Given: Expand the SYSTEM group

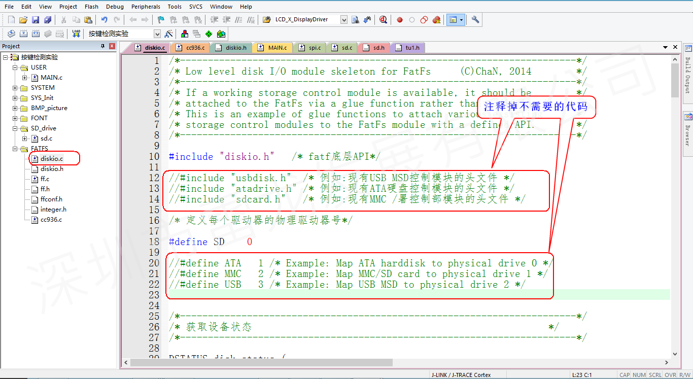Looking at the screenshot, I should (x=15, y=88).
